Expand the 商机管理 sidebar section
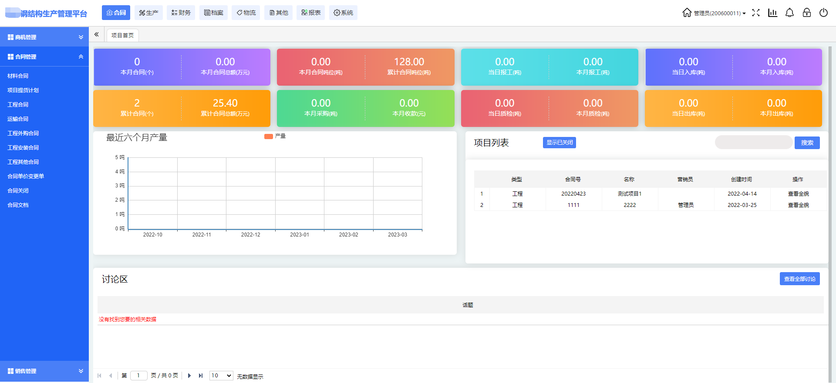836x383 pixels. [44, 37]
